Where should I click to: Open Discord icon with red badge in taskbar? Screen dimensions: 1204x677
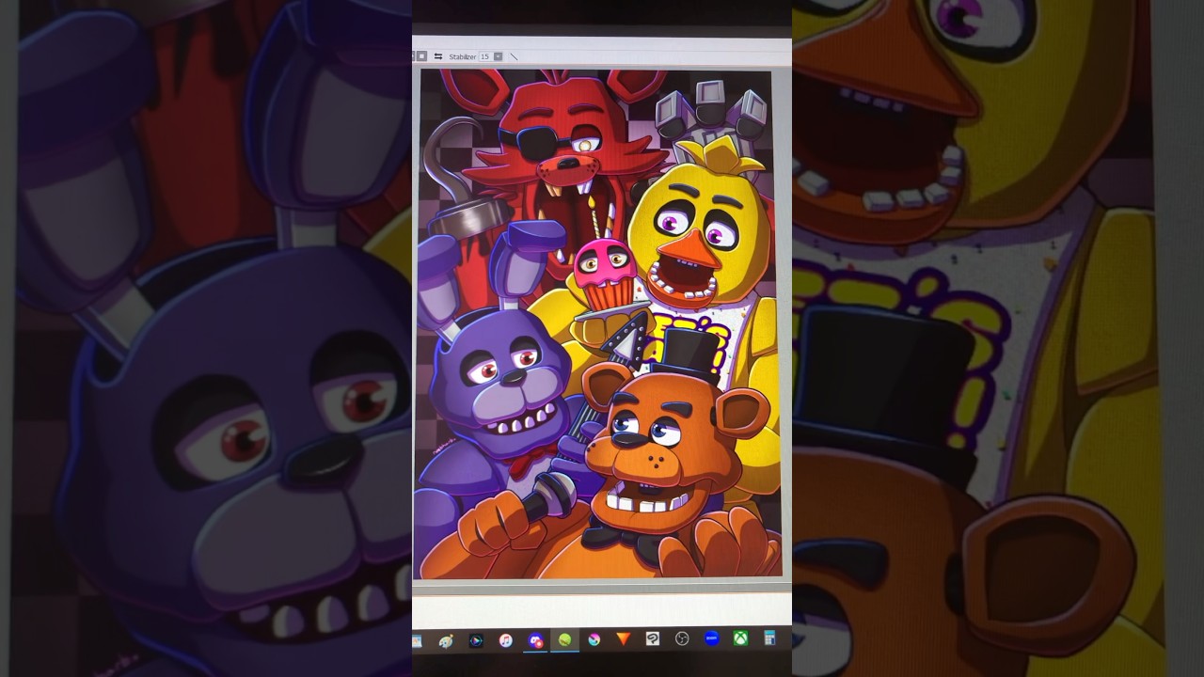click(535, 640)
